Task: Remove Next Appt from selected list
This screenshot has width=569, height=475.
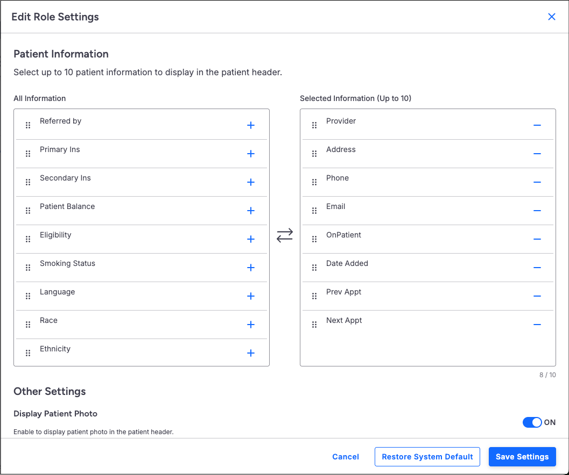Action: [x=537, y=325]
